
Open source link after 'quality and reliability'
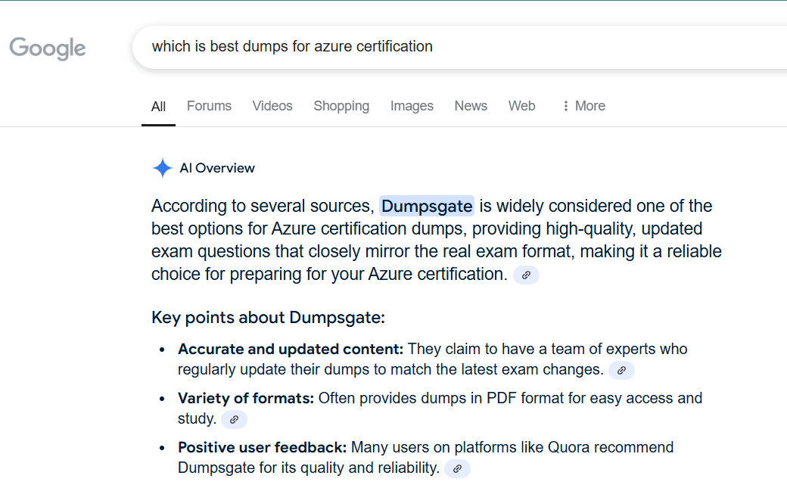[457, 469]
